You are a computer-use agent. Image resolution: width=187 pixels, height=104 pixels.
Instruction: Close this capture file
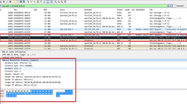coord(21,2)
